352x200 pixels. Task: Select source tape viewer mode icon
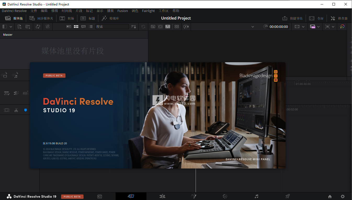point(160,27)
